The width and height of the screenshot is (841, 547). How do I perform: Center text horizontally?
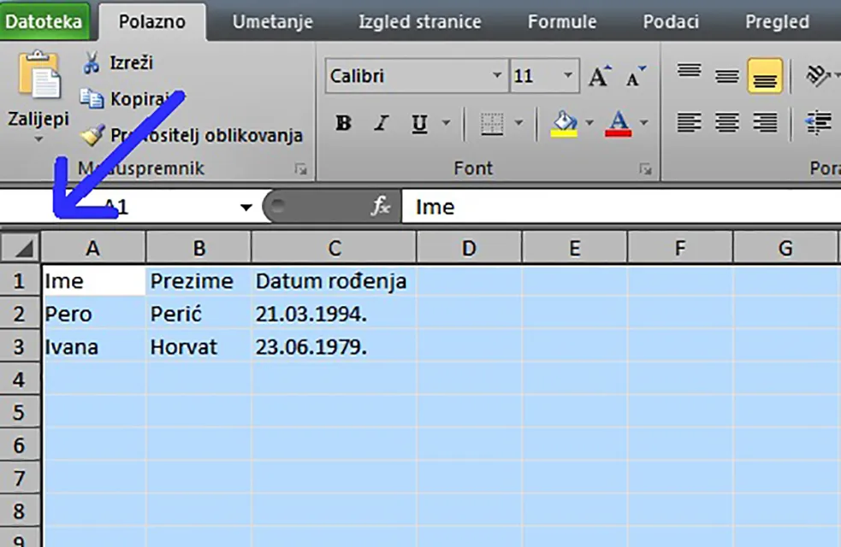point(726,123)
